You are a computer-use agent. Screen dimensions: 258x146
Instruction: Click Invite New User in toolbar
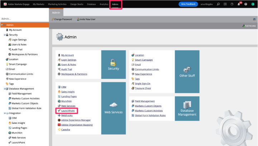(87, 19)
